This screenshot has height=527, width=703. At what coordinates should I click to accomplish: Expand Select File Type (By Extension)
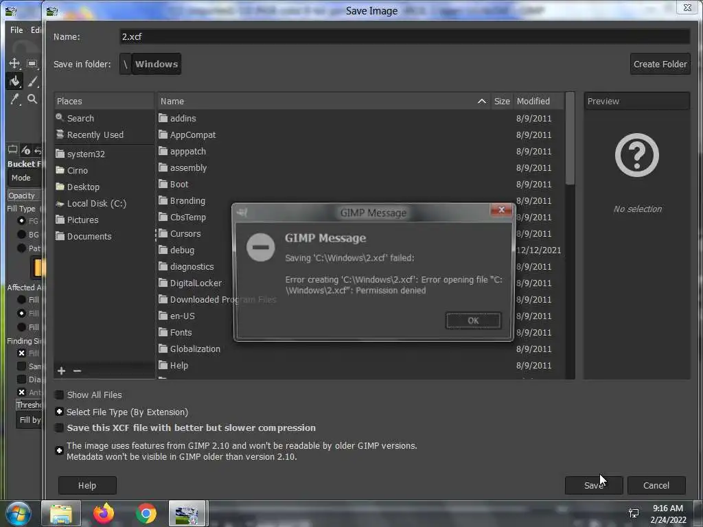pos(59,412)
